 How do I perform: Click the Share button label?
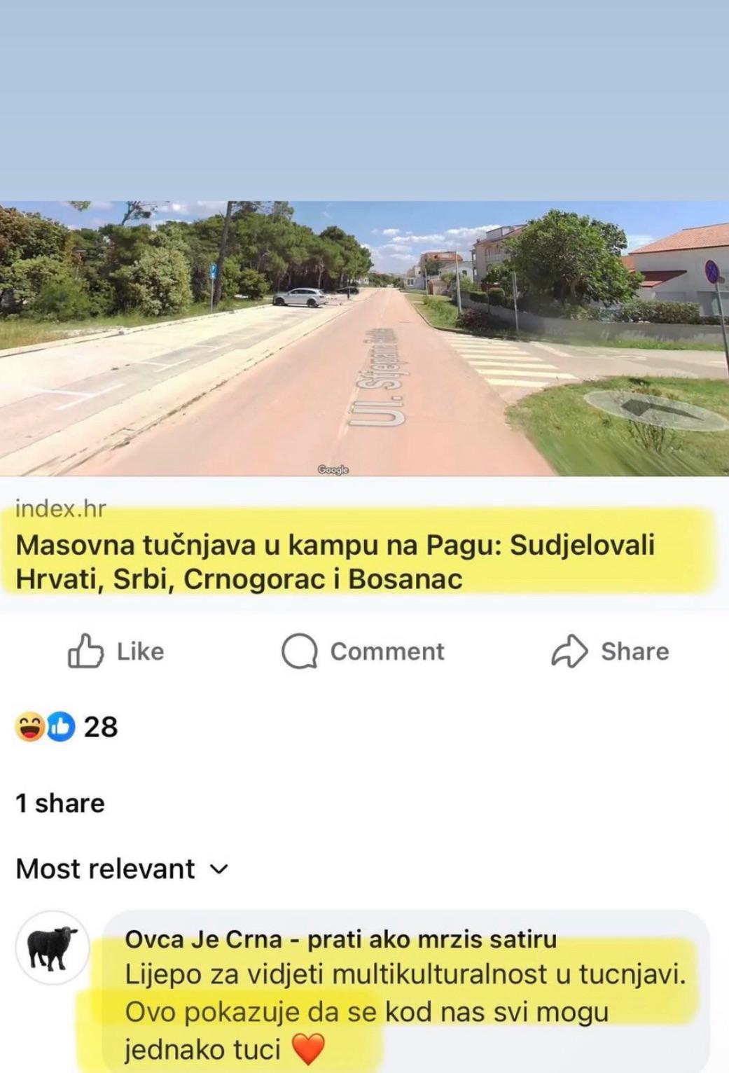[x=635, y=651]
